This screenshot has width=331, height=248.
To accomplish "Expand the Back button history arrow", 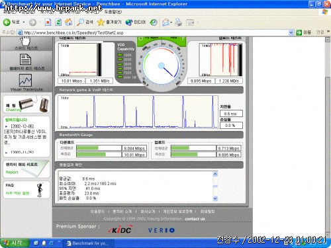I will coord(24,22).
